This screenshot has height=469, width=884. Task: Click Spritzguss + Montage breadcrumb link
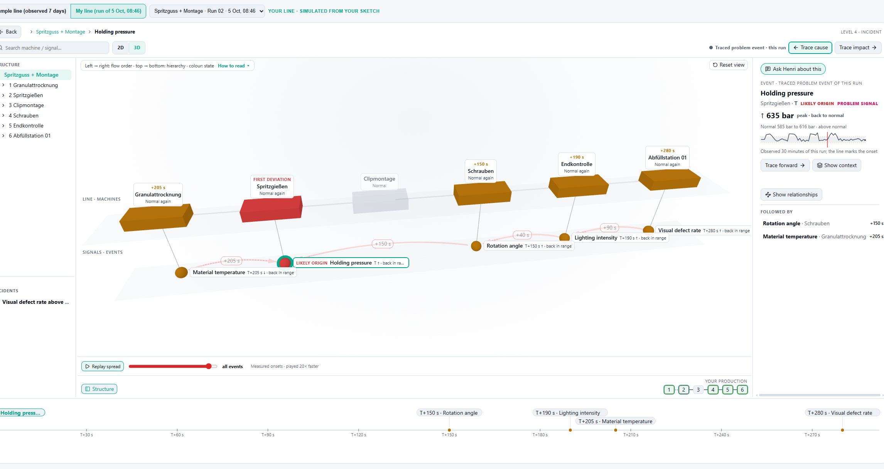point(61,32)
